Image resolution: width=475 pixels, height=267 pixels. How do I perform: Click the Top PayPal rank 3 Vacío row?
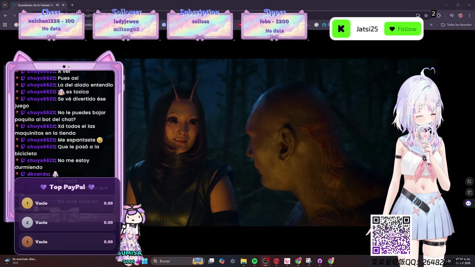point(67,242)
